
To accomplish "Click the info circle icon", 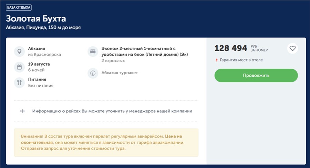I will [93, 73].
